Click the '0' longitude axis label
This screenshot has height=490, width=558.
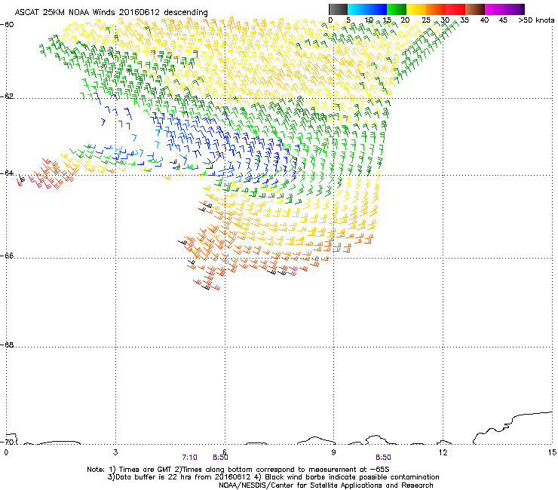tap(6, 452)
